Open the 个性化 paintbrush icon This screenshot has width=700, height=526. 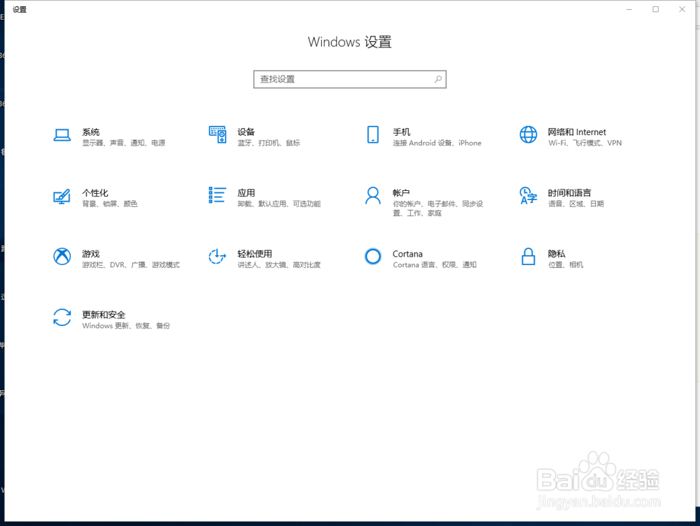62,196
